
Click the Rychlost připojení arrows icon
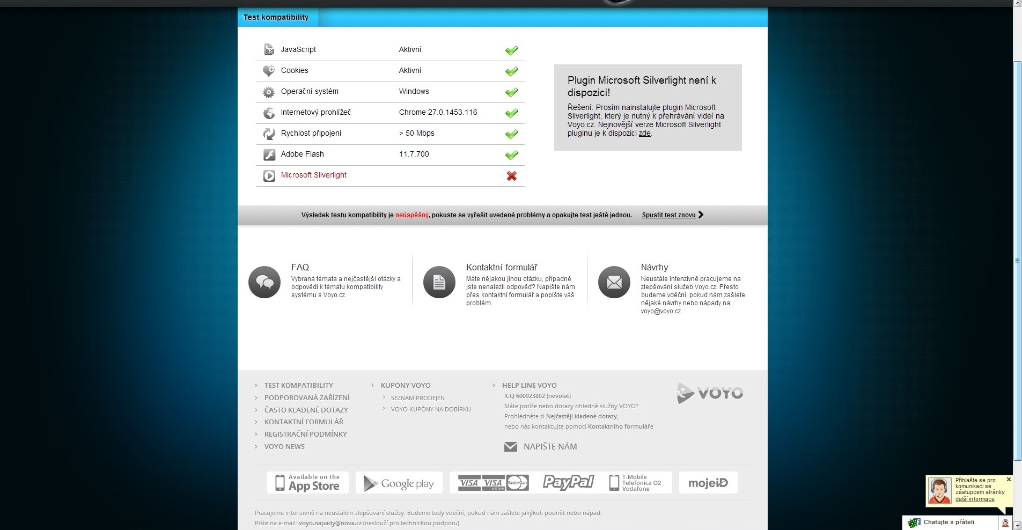click(x=269, y=134)
